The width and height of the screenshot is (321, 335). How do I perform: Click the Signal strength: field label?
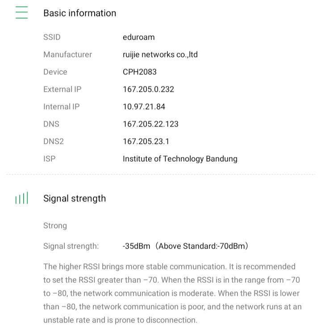pyautogui.click(x=71, y=246)
